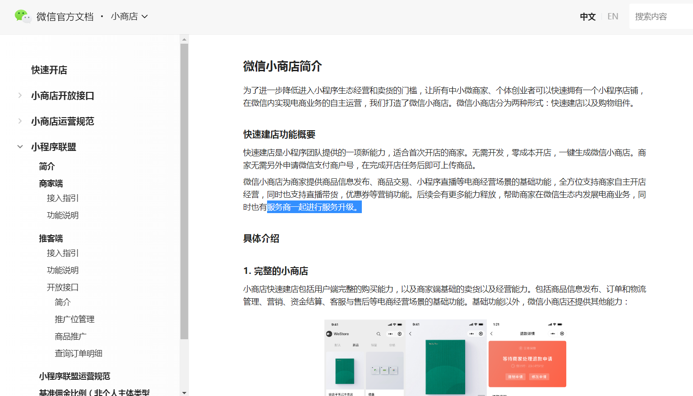Expand the 小商店开放接口 chevron
The height and width of the screenshot is (396, 693).
(20, 96)
